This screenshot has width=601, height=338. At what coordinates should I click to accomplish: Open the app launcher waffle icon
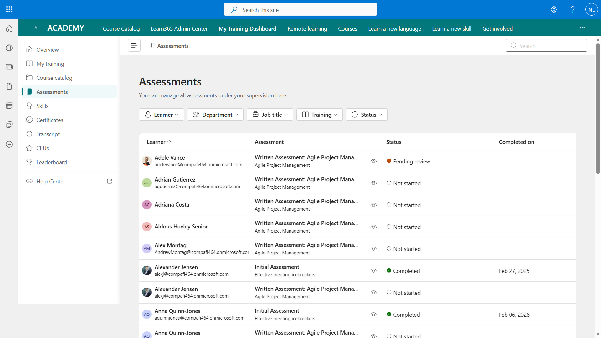click(x=9, y=9)
